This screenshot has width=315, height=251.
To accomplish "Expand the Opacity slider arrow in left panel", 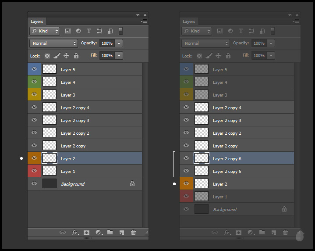I will 119,43.
